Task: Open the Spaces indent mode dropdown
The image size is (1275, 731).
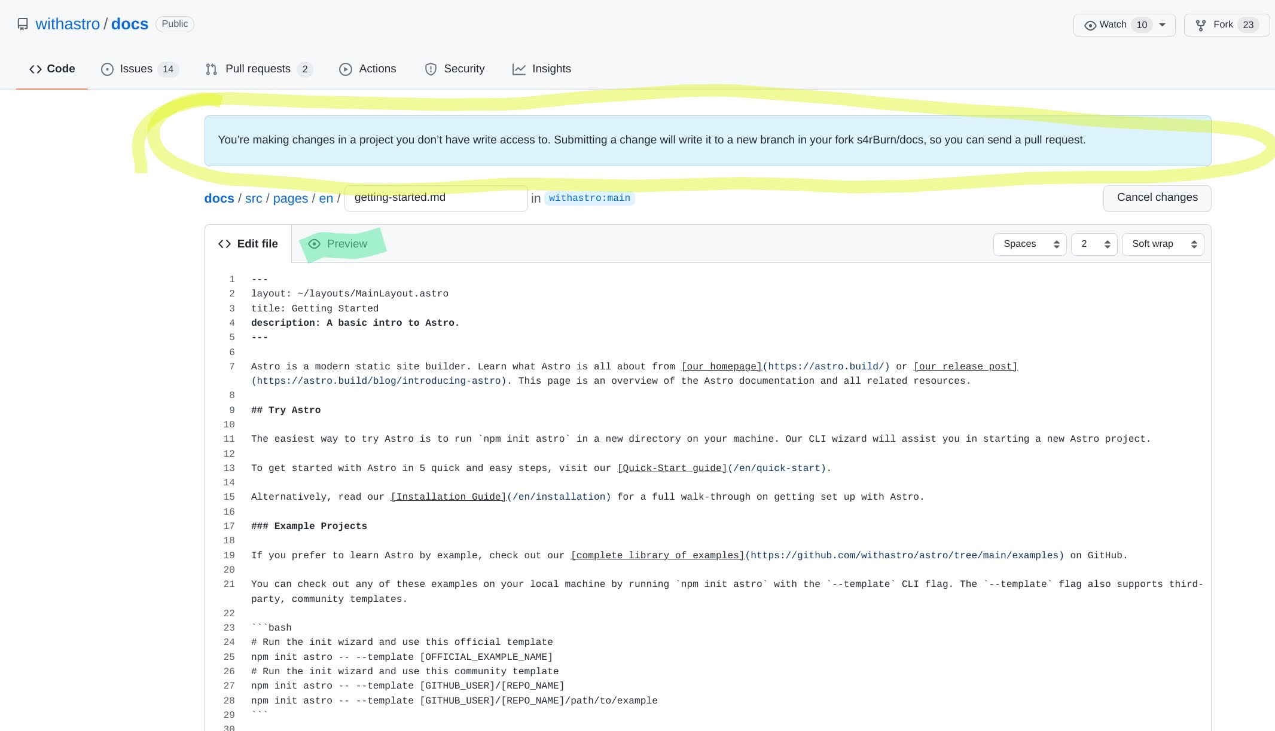Action: coord(1029,244)
